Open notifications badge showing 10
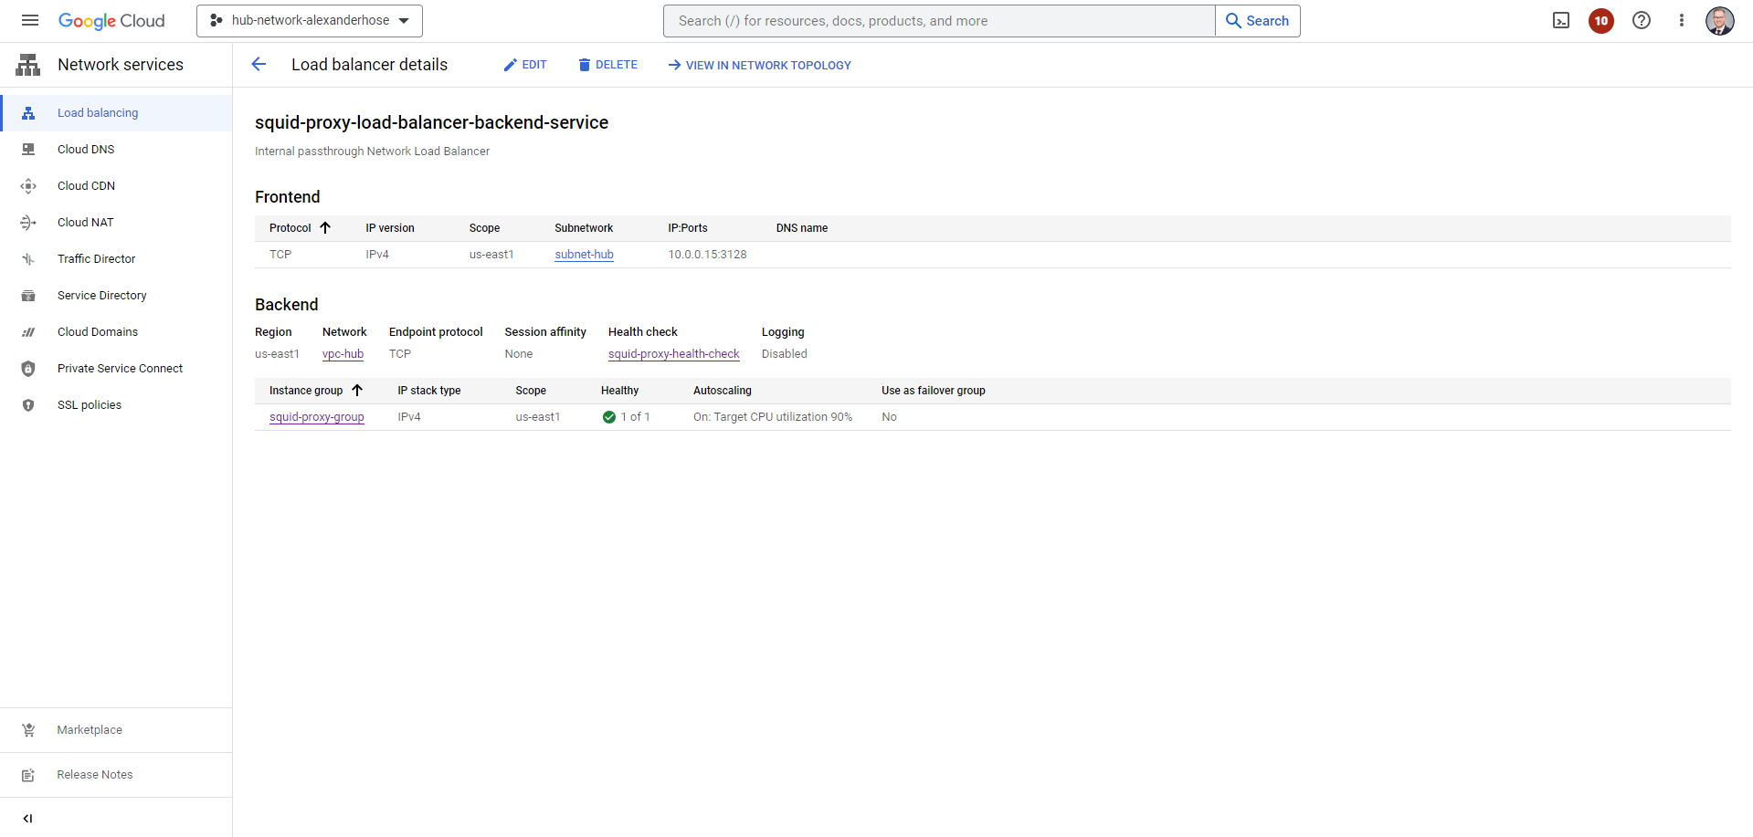 pyautogui.click(x=1601, y=21)
